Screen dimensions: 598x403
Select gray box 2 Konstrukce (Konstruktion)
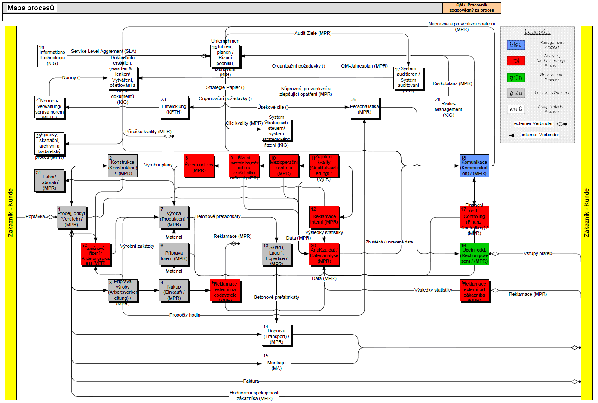coord(123,166)
